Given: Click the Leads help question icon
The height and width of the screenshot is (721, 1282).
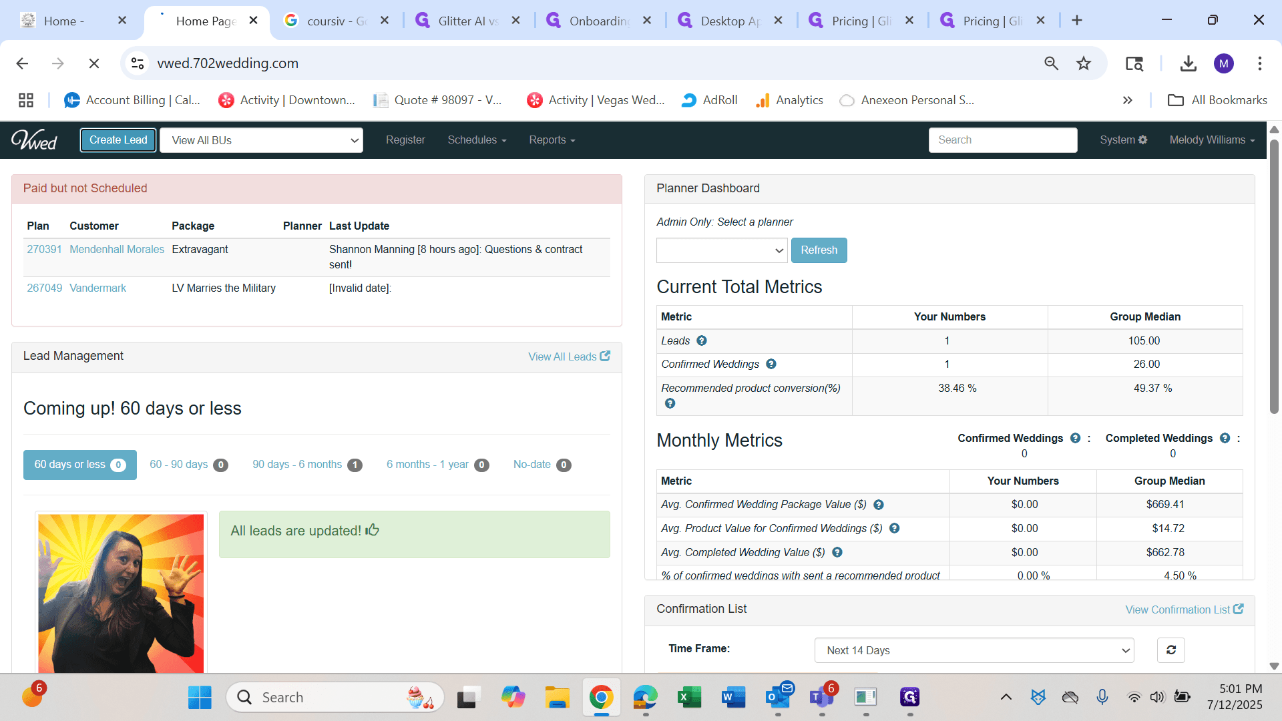Looking at the screenshot, I should 702,340.
